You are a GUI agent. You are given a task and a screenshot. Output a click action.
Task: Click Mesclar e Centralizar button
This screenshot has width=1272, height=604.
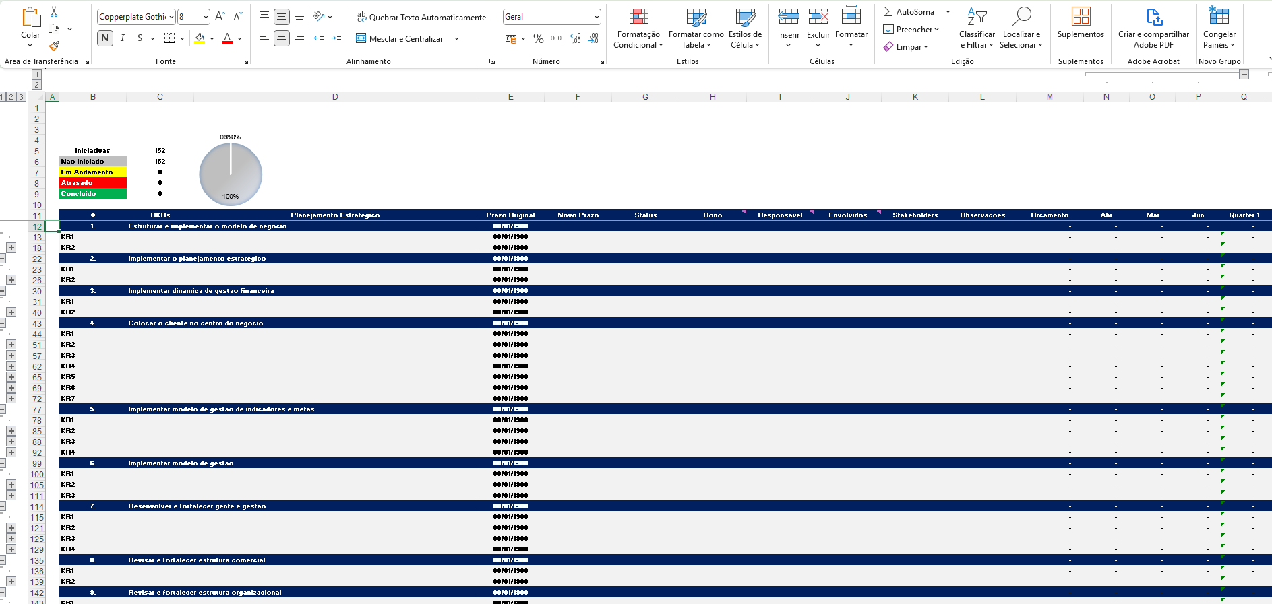[400, 38]
